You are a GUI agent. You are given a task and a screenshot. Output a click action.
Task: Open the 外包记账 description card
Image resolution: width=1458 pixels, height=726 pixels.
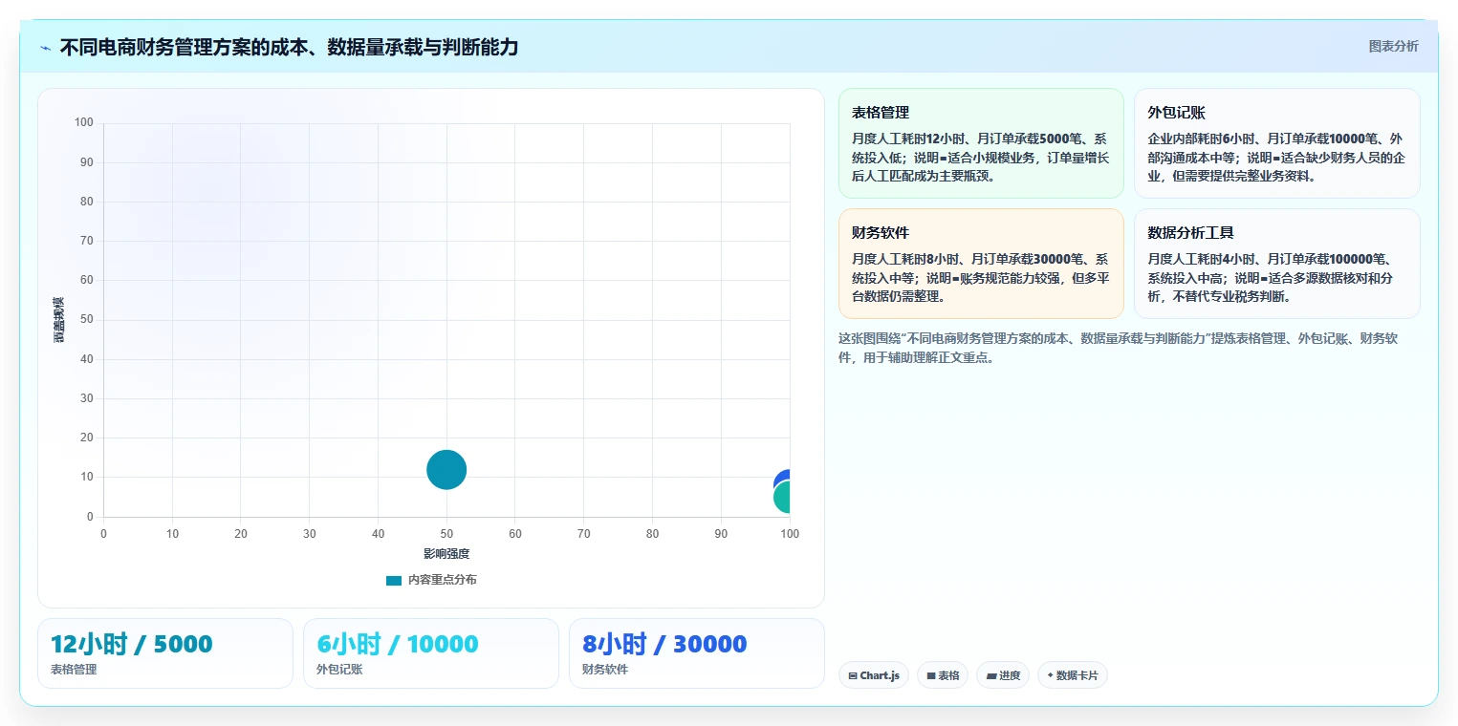pos(1276,143)
